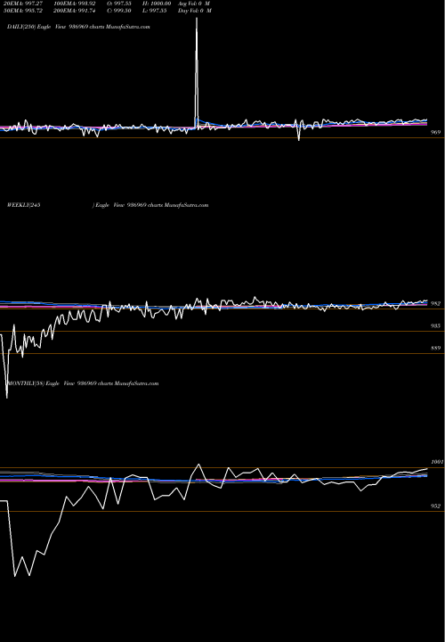
Task: Select the high price 'H:' value
Action: (x=157, y=4)
